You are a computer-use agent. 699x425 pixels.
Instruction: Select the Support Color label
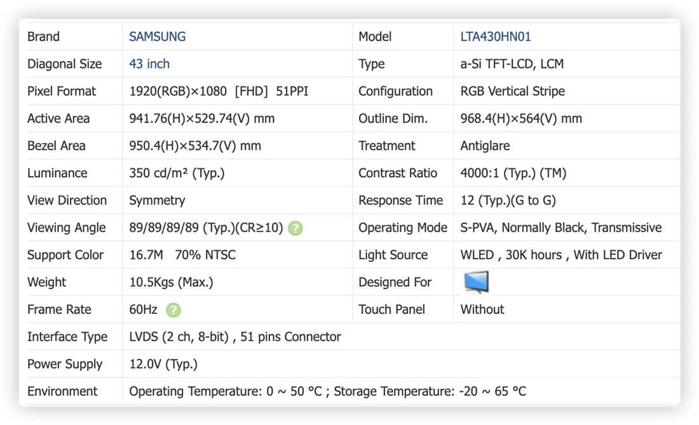65,255
